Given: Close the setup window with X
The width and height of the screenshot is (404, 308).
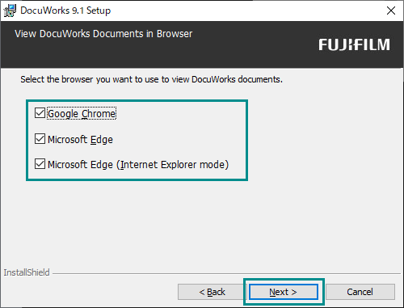Looking at the screenshot, I should [x=391, y=11].
